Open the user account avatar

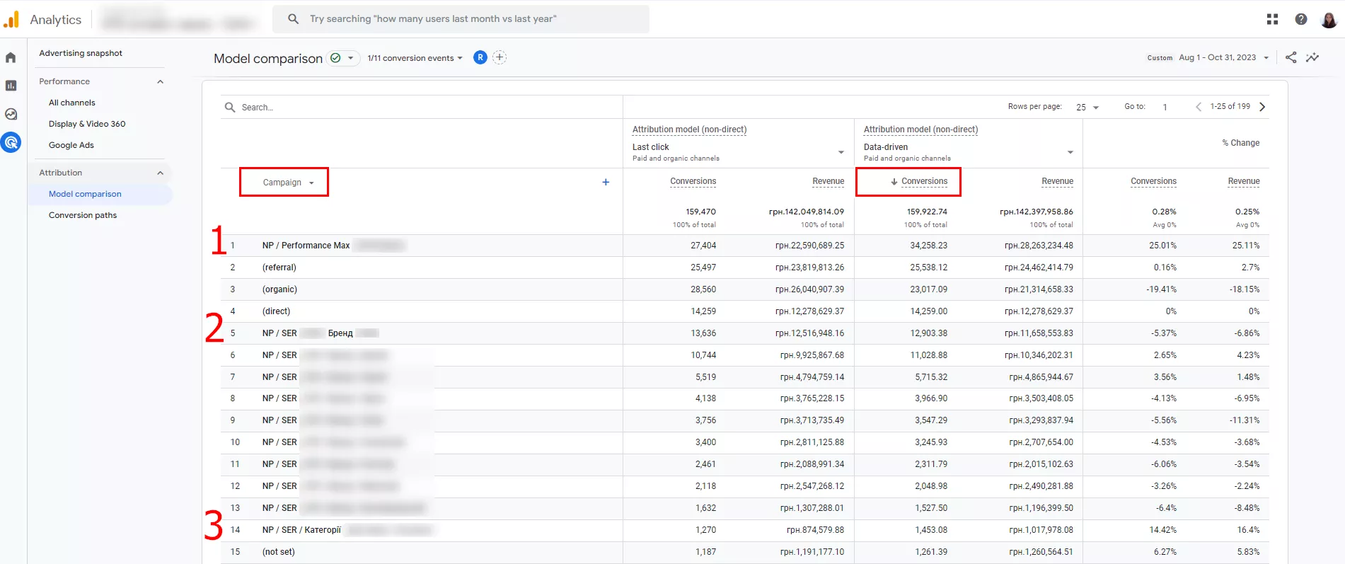(x=1329, y=19)
